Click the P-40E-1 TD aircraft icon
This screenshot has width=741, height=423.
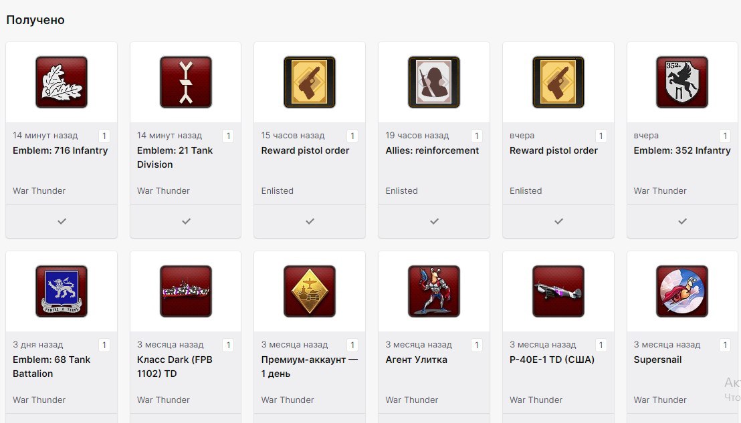(558, 291)
